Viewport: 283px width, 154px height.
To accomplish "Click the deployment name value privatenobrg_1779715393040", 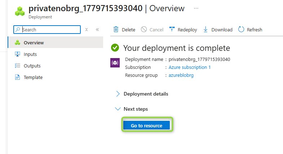I will (x=199, y=60).
